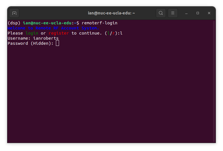This screenshot has height=151, width=223.
Task: Open a new terminal tab
Action: coord(14,13)
